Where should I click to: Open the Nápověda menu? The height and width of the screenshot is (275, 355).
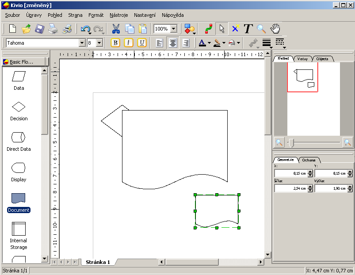coord(172,15)
